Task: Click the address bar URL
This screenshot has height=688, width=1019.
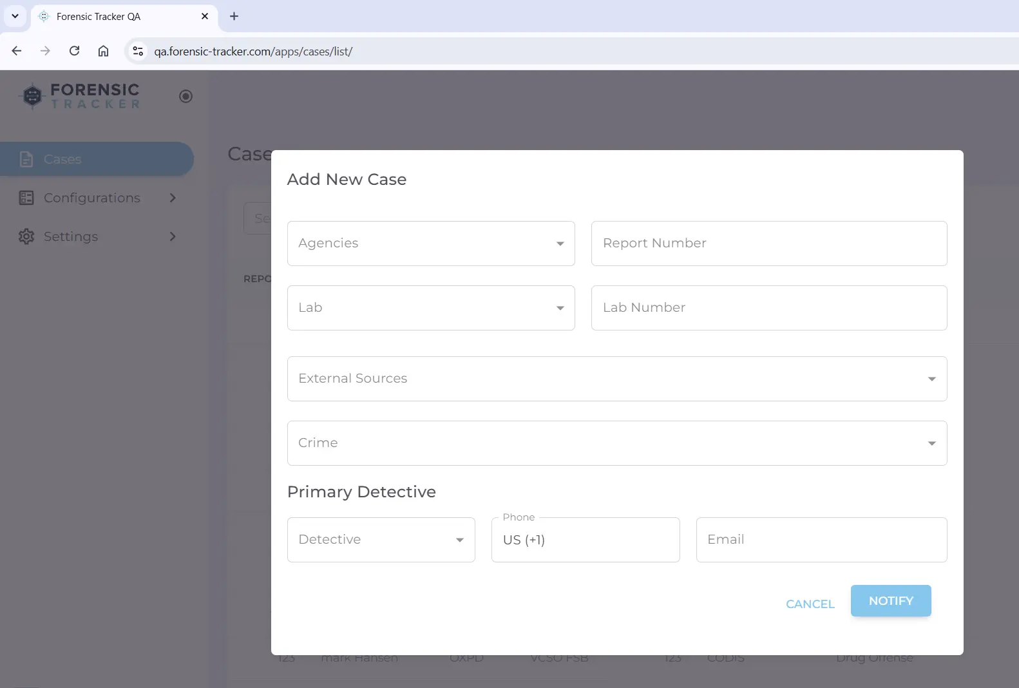Action: [x=253, y=52]
